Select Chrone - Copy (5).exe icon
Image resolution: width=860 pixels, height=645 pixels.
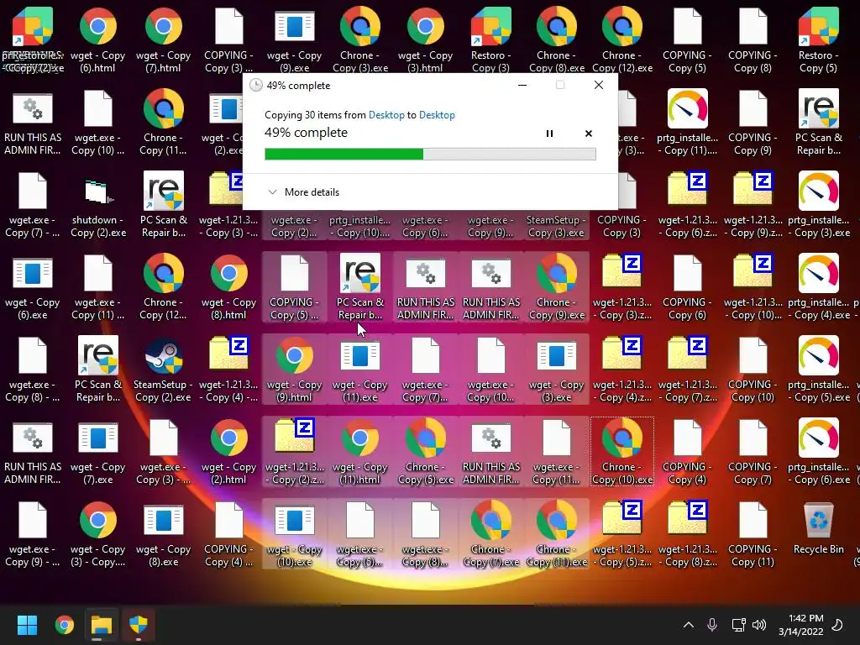(425, 451)
